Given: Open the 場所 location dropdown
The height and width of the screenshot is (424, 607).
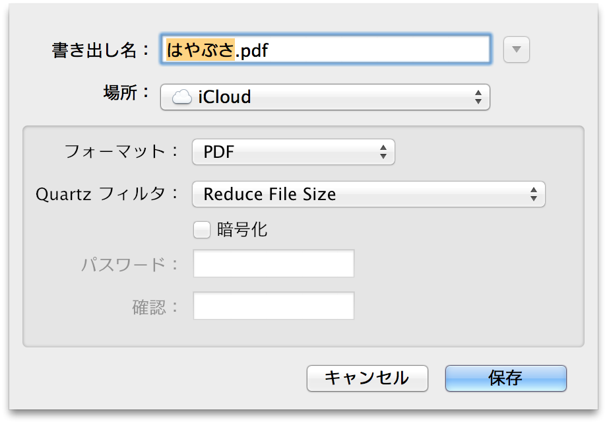Looking at the screenshot, I should pyautogui.click(x=325, y=97).
